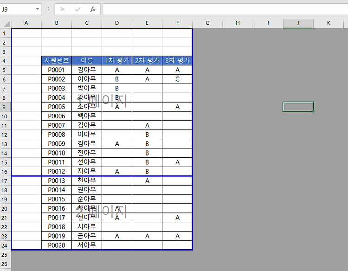Viewport: 348px width, 271px height.
Task: Click cell containing P0012
Action: [57, 171]
